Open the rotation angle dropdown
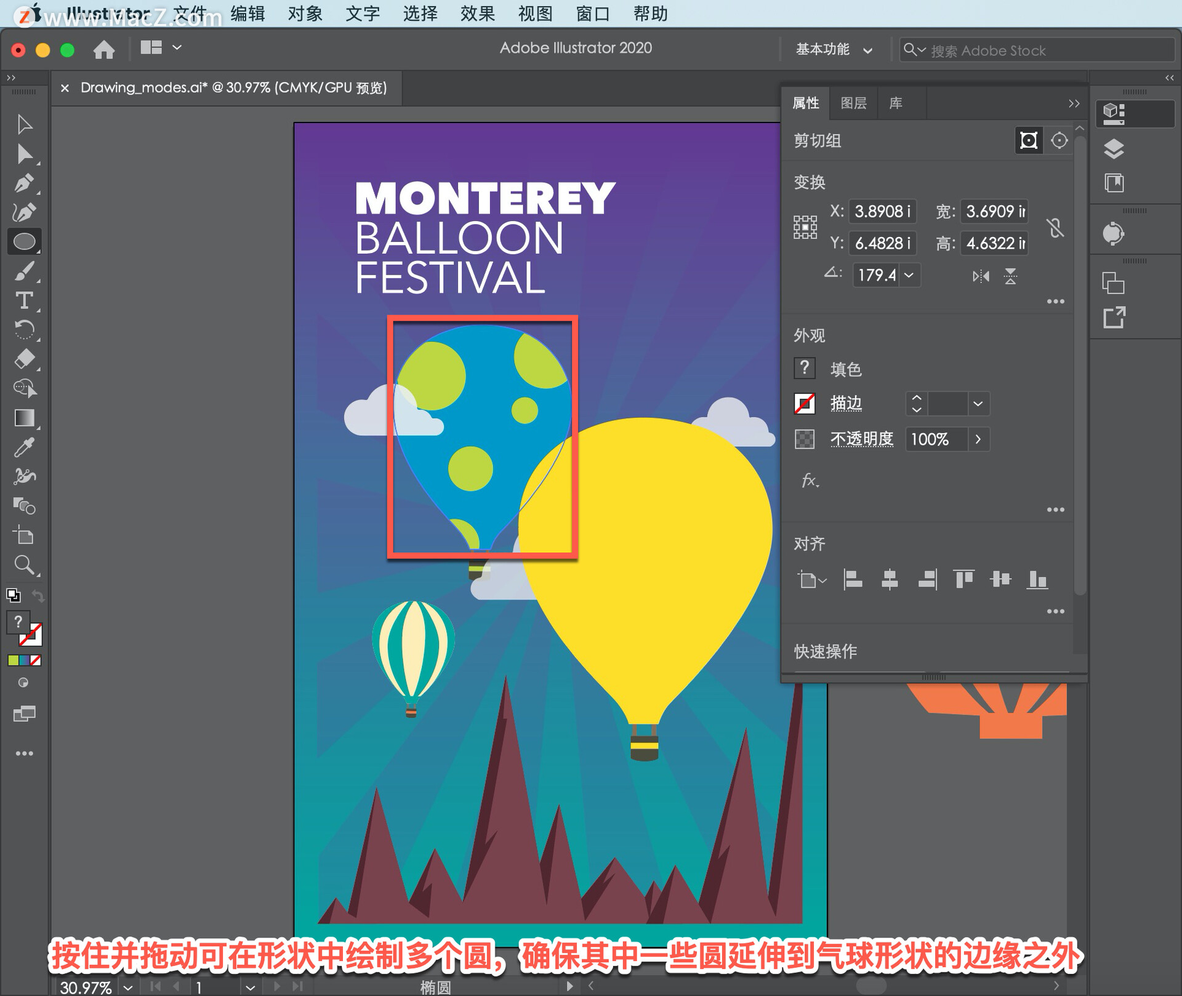 click(909, 275)
